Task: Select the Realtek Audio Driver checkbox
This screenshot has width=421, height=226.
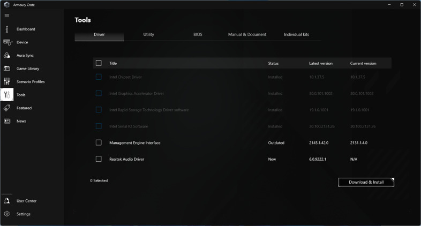Action: 99,159
